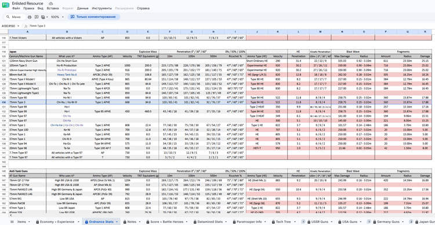435x225 pixels.
Task: Open the USA Guns tab dropdown arrow
Action: [361, 222]
